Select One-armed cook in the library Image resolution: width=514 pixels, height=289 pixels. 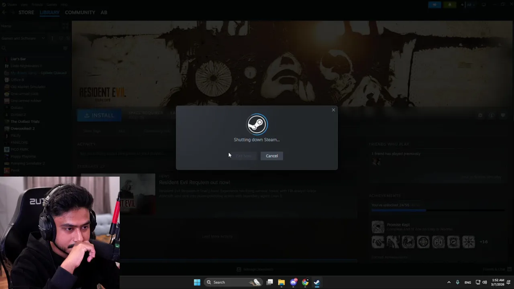(x=24, y=94)
